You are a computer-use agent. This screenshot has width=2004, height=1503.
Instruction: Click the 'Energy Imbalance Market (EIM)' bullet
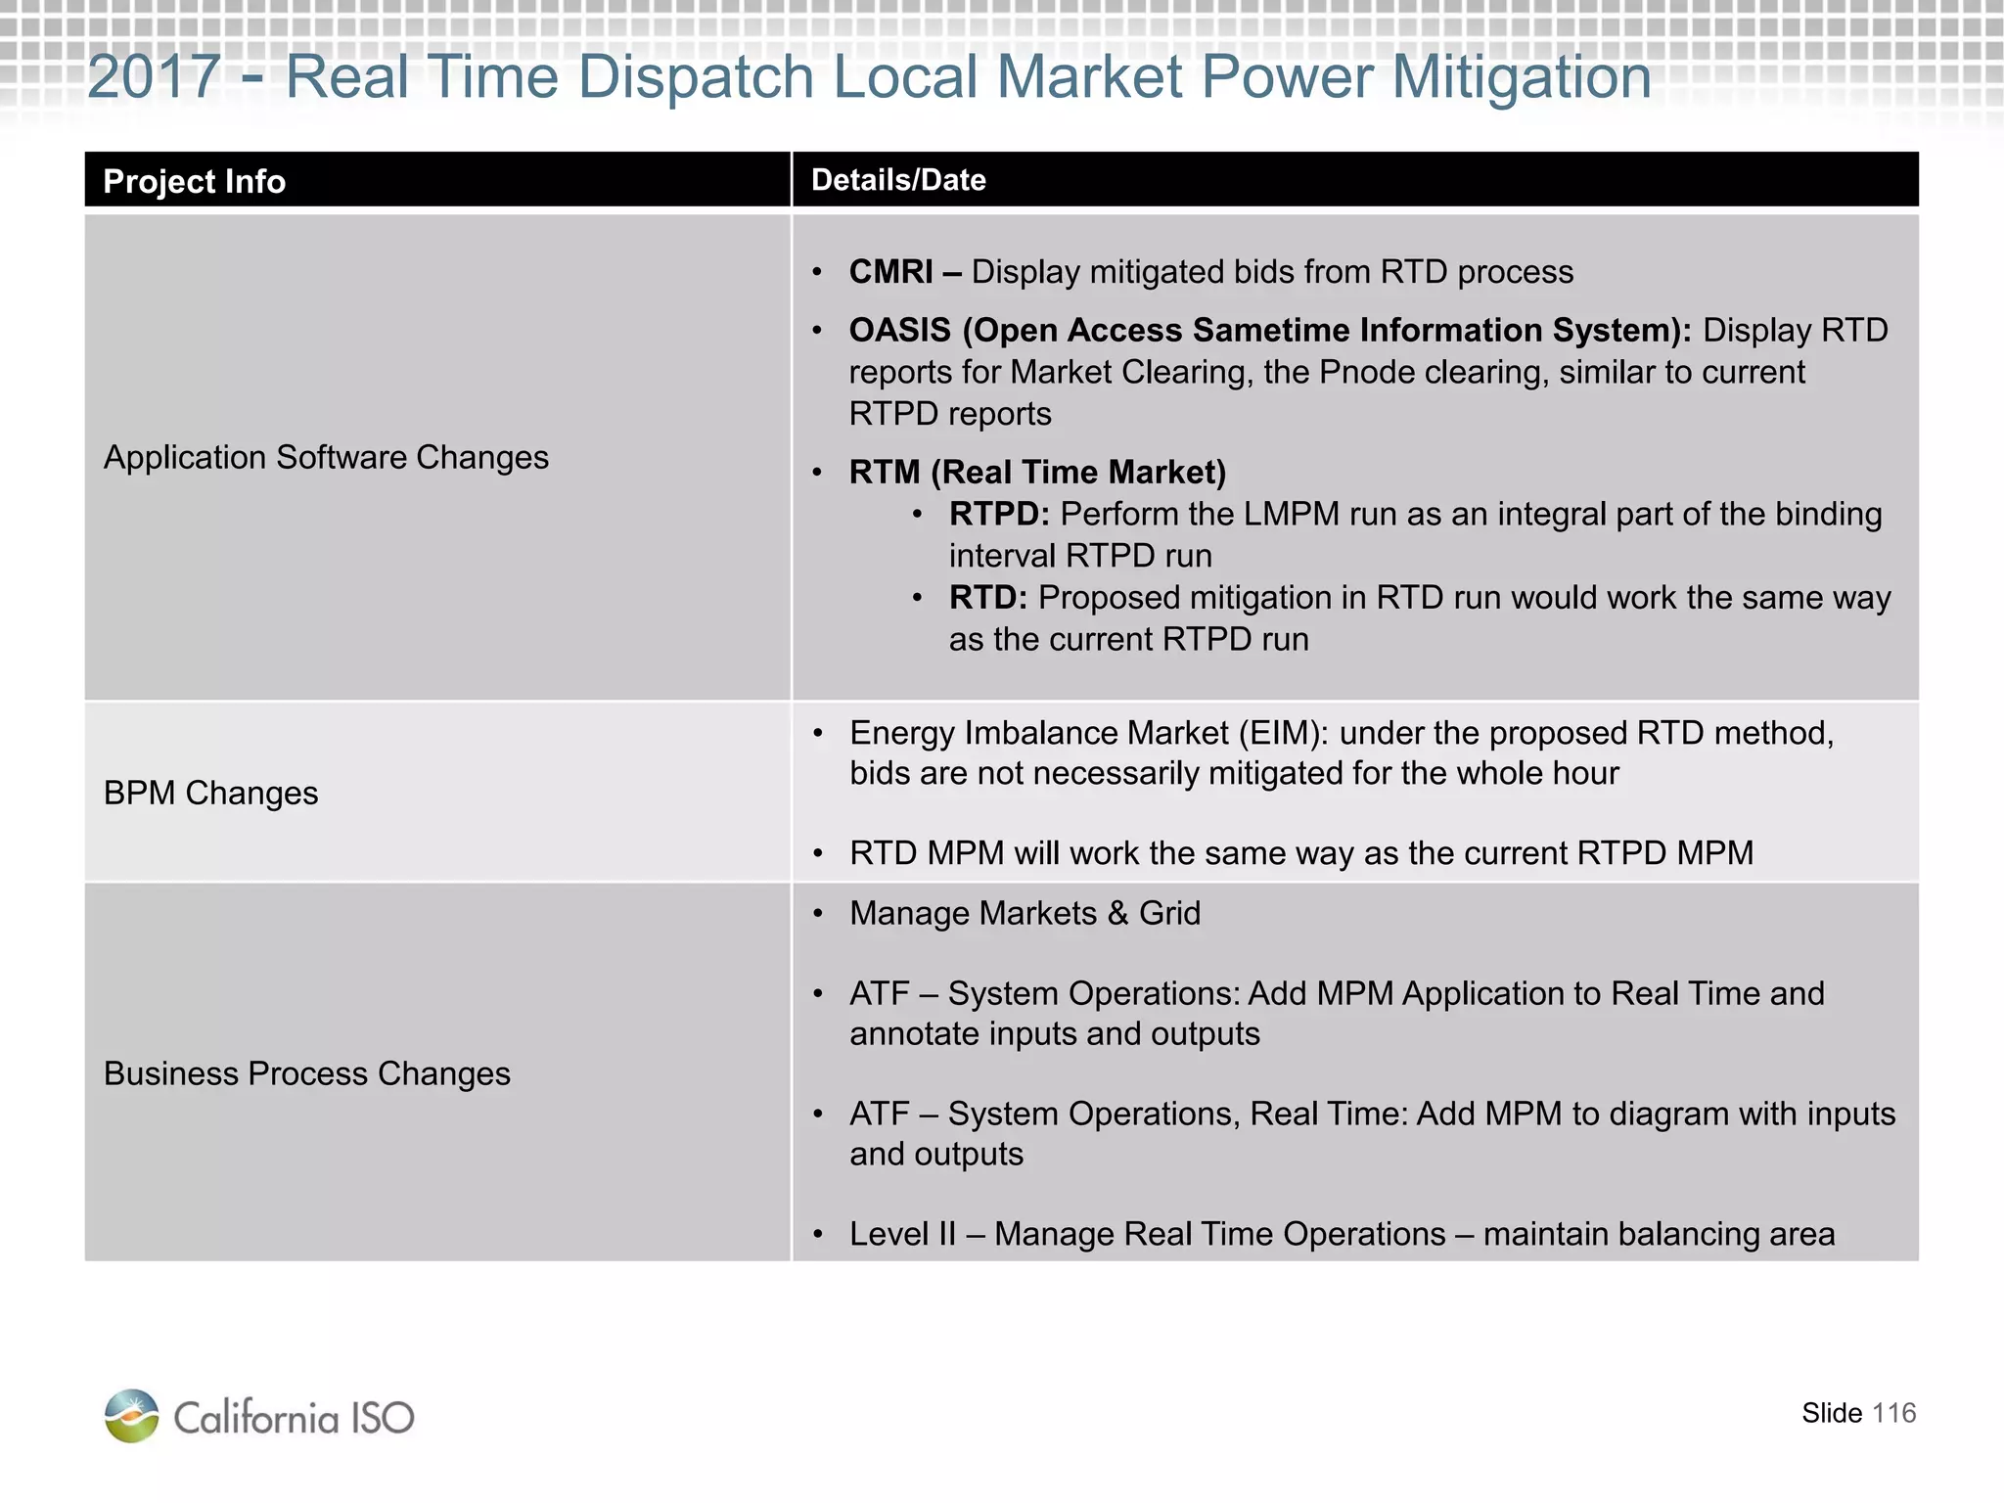[1342, 752]
